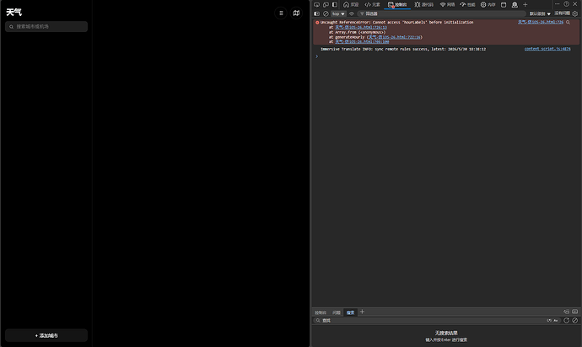Move the drawer tool with the arrow icon
Viewport: 582px width, 347px height.
pyautogui.click(x=567, y=312)
